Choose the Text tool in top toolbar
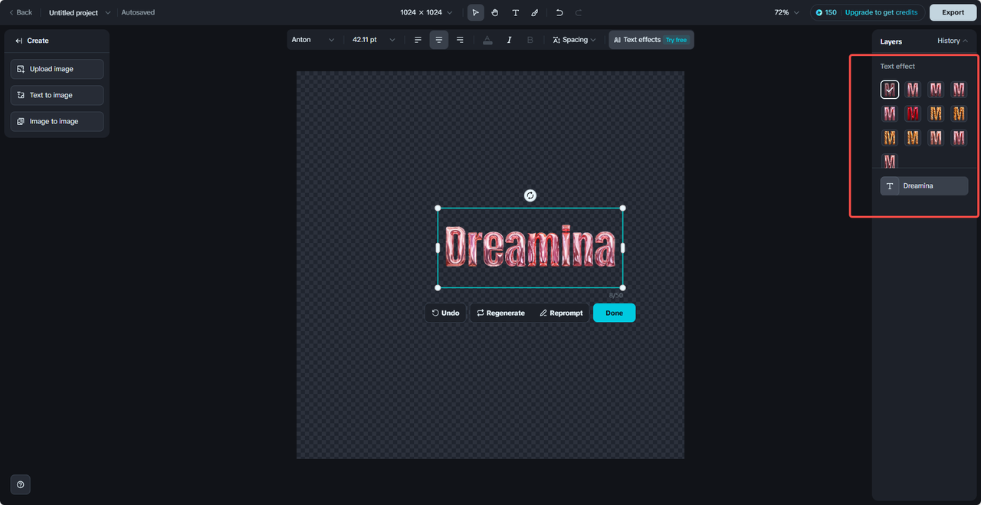 [x=515, y=12]
